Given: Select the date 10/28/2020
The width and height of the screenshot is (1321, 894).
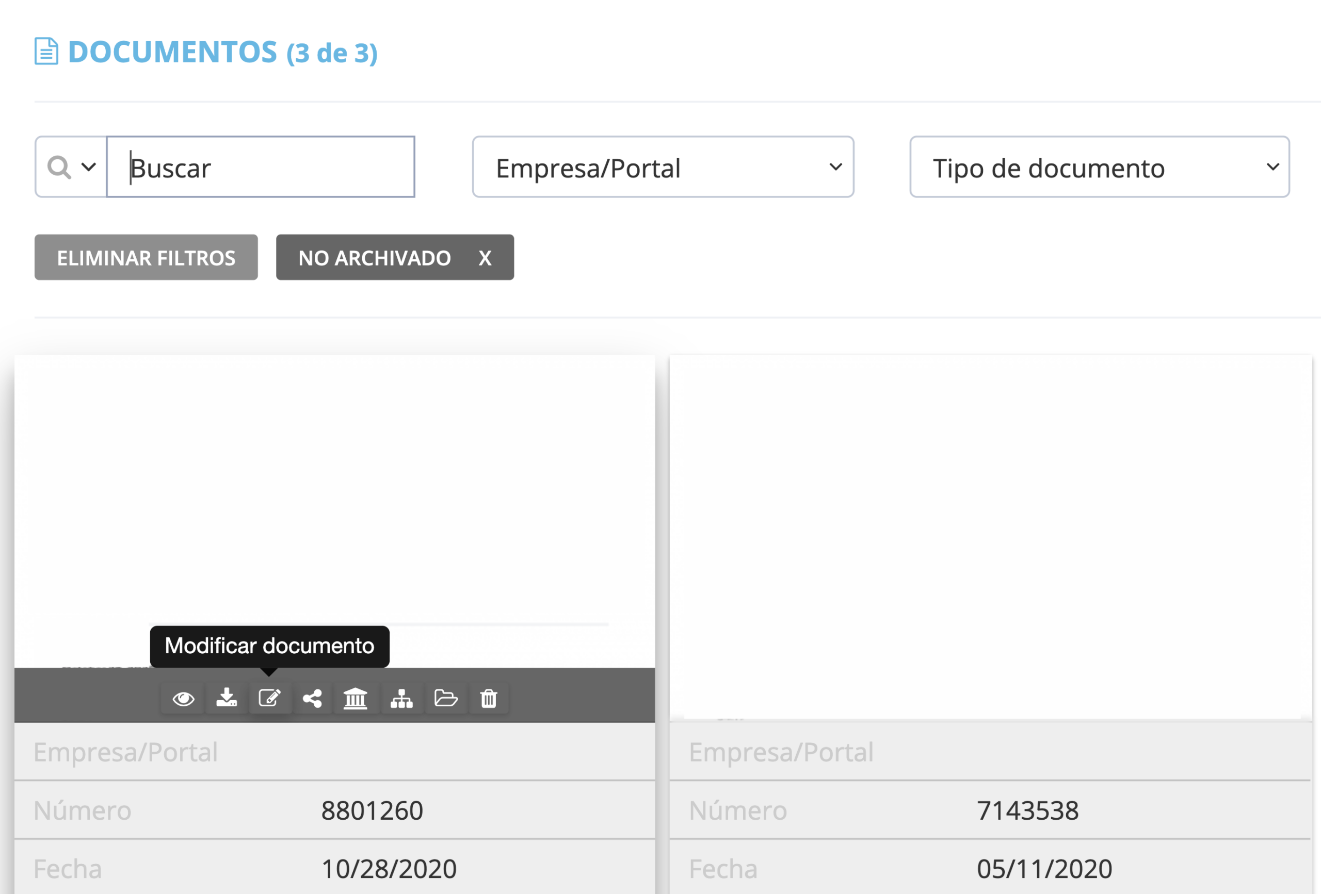Looking at the screenshot, I should (389, 869).
